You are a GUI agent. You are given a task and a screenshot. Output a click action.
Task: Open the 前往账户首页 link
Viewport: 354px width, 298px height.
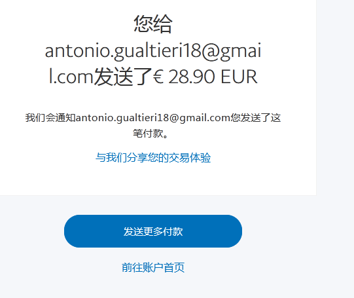(x=153, y=267)
